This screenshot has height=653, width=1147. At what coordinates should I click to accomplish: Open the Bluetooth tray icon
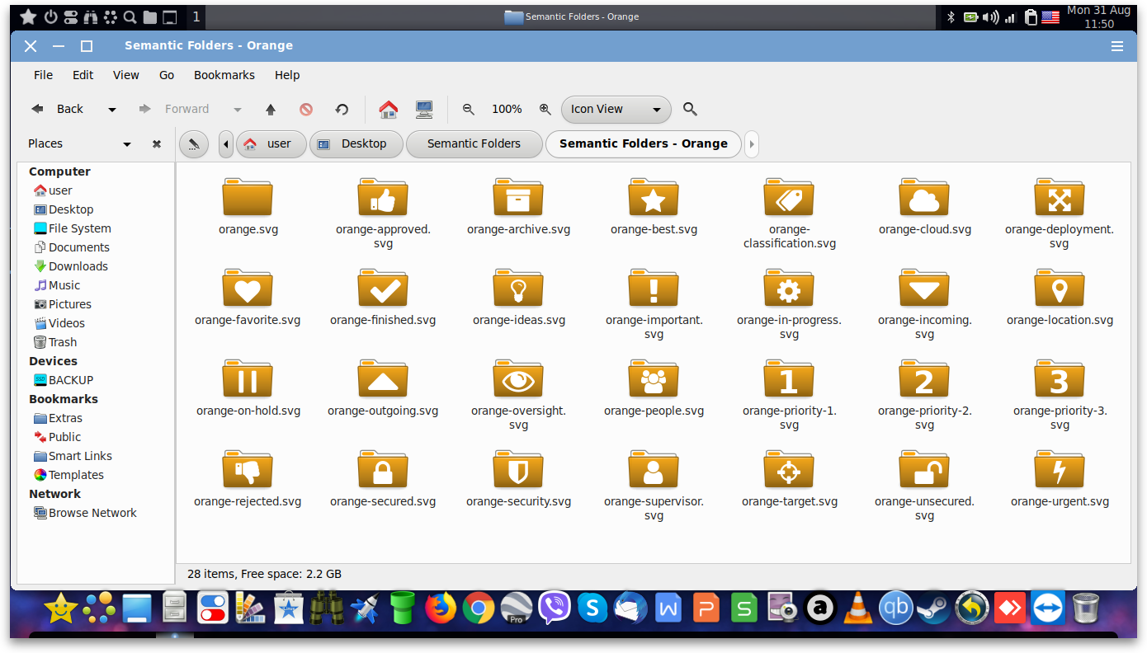coord(951,16)
